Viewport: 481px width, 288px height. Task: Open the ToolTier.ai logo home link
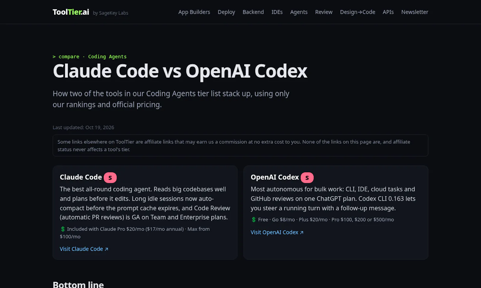click(x=71, y=12)
